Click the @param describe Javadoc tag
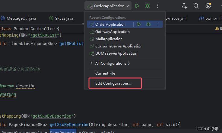 [17, 86]
